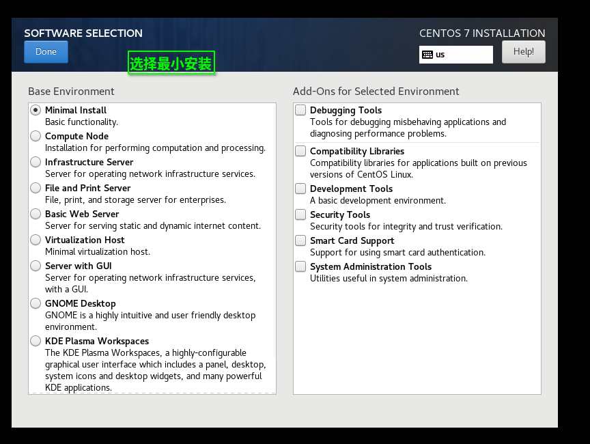Select File and Print Server

coord(36,188)
